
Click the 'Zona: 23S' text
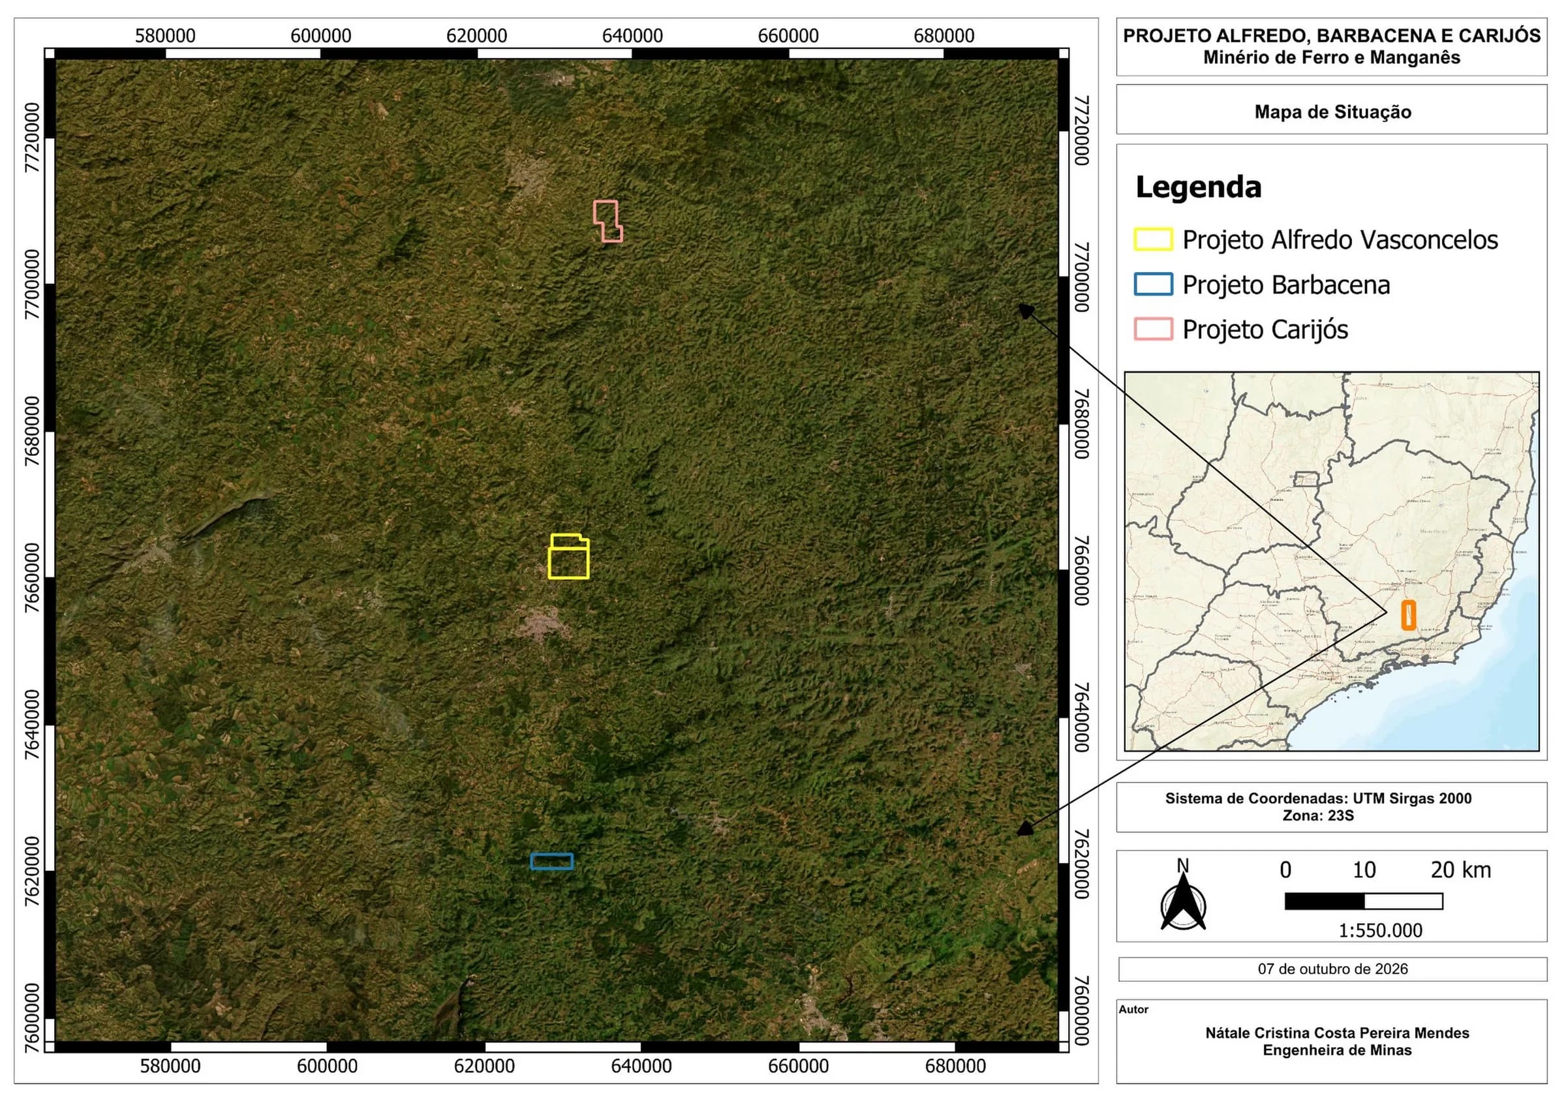1319,816
